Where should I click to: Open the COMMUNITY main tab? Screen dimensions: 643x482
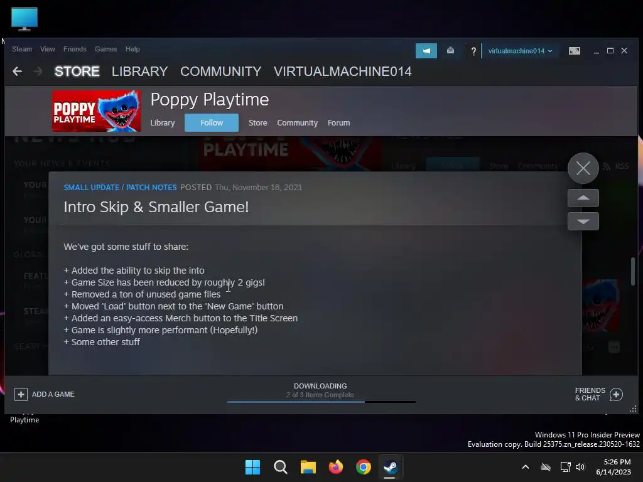click(x=220, y=72)
